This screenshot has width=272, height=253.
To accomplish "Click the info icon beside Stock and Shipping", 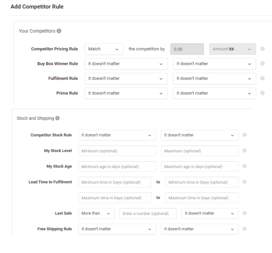I will (58, 118).
